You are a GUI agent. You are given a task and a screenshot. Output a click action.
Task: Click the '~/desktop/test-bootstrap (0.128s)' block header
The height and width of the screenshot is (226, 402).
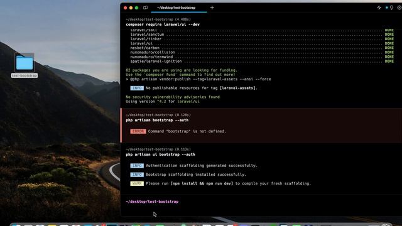pyautogui.click(x=158, y=115)
